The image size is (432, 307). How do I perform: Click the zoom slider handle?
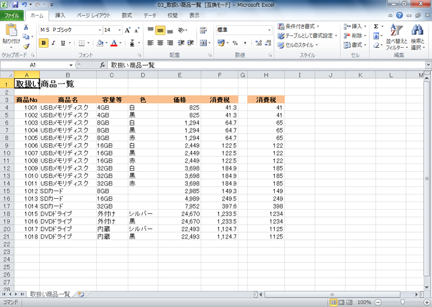click(403, 302)
